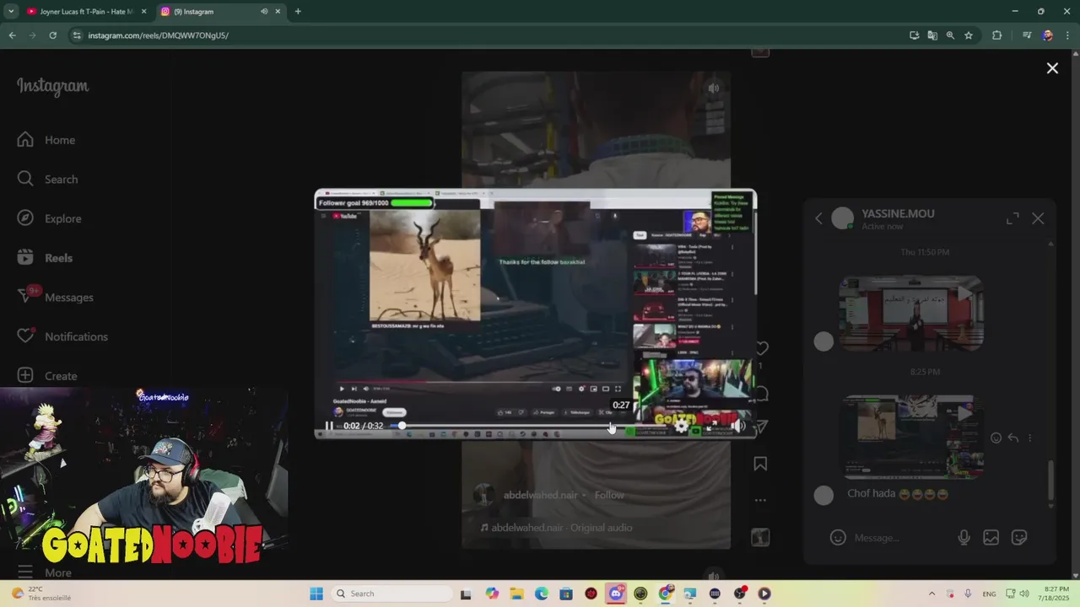Expand the chat window
Screen dimensions: 1080x607
[x=1012, y=218]
